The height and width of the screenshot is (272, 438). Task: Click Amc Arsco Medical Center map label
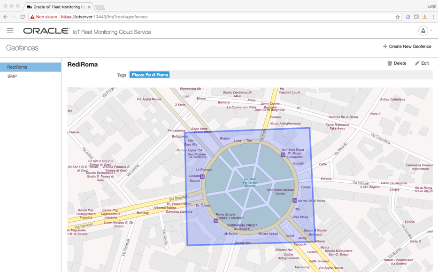click(x=280, y=192)
